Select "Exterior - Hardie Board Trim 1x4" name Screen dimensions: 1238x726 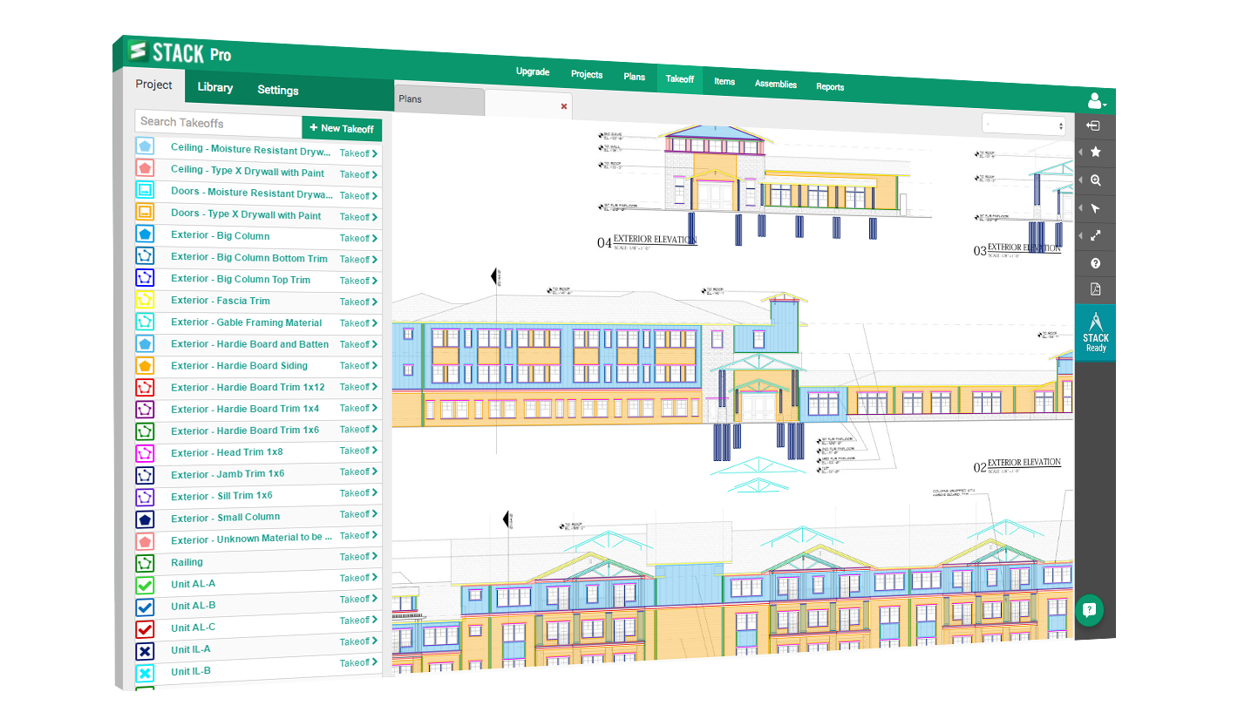245,409
